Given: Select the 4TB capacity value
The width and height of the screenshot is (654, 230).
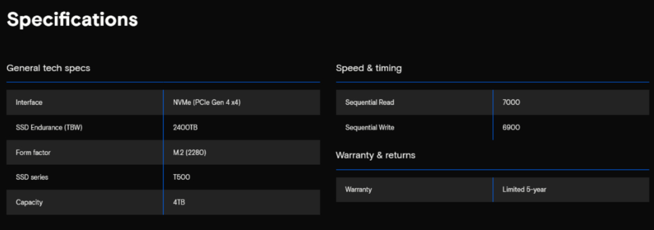Looking at the screenshot, I should [179, 202].
